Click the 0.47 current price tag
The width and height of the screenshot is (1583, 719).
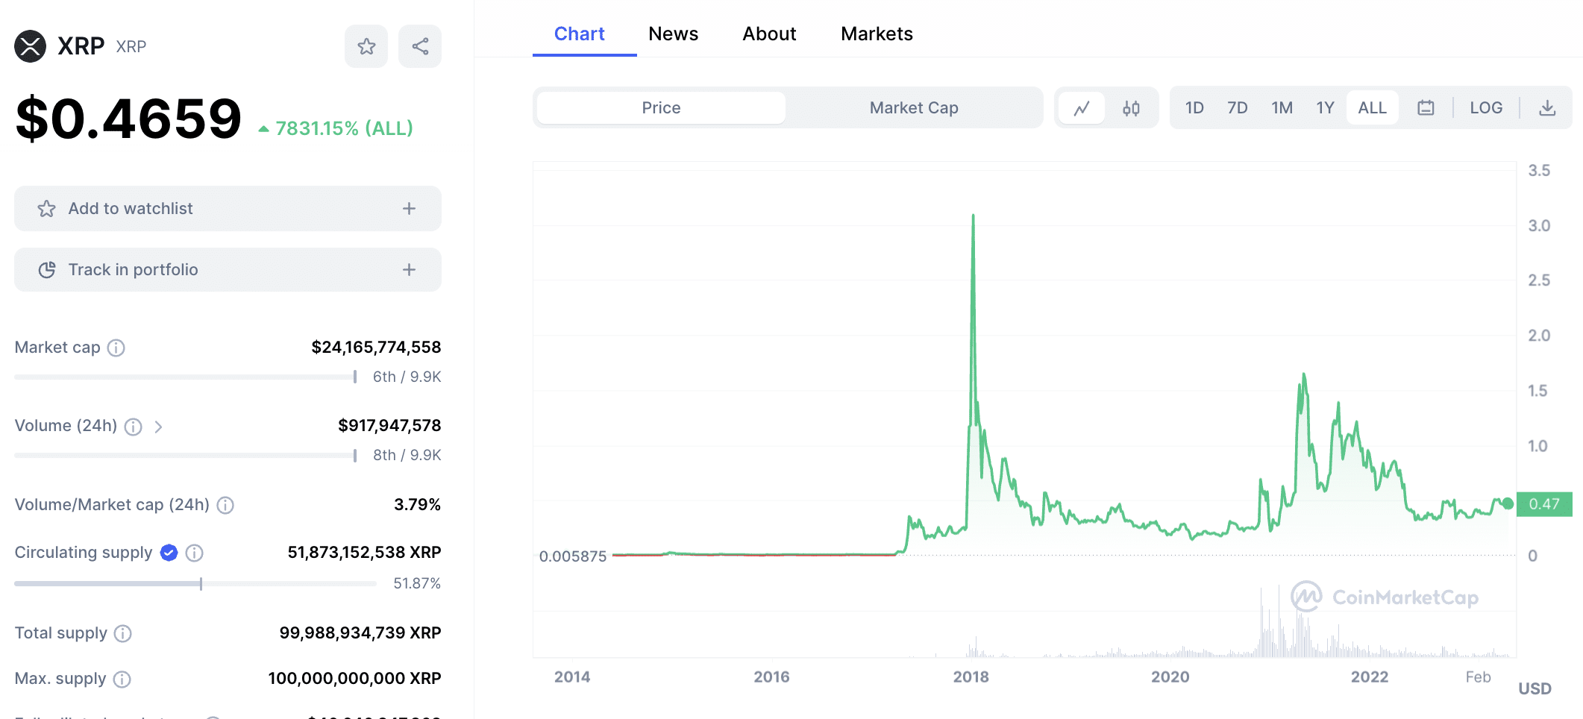(x=1544, y=504)
